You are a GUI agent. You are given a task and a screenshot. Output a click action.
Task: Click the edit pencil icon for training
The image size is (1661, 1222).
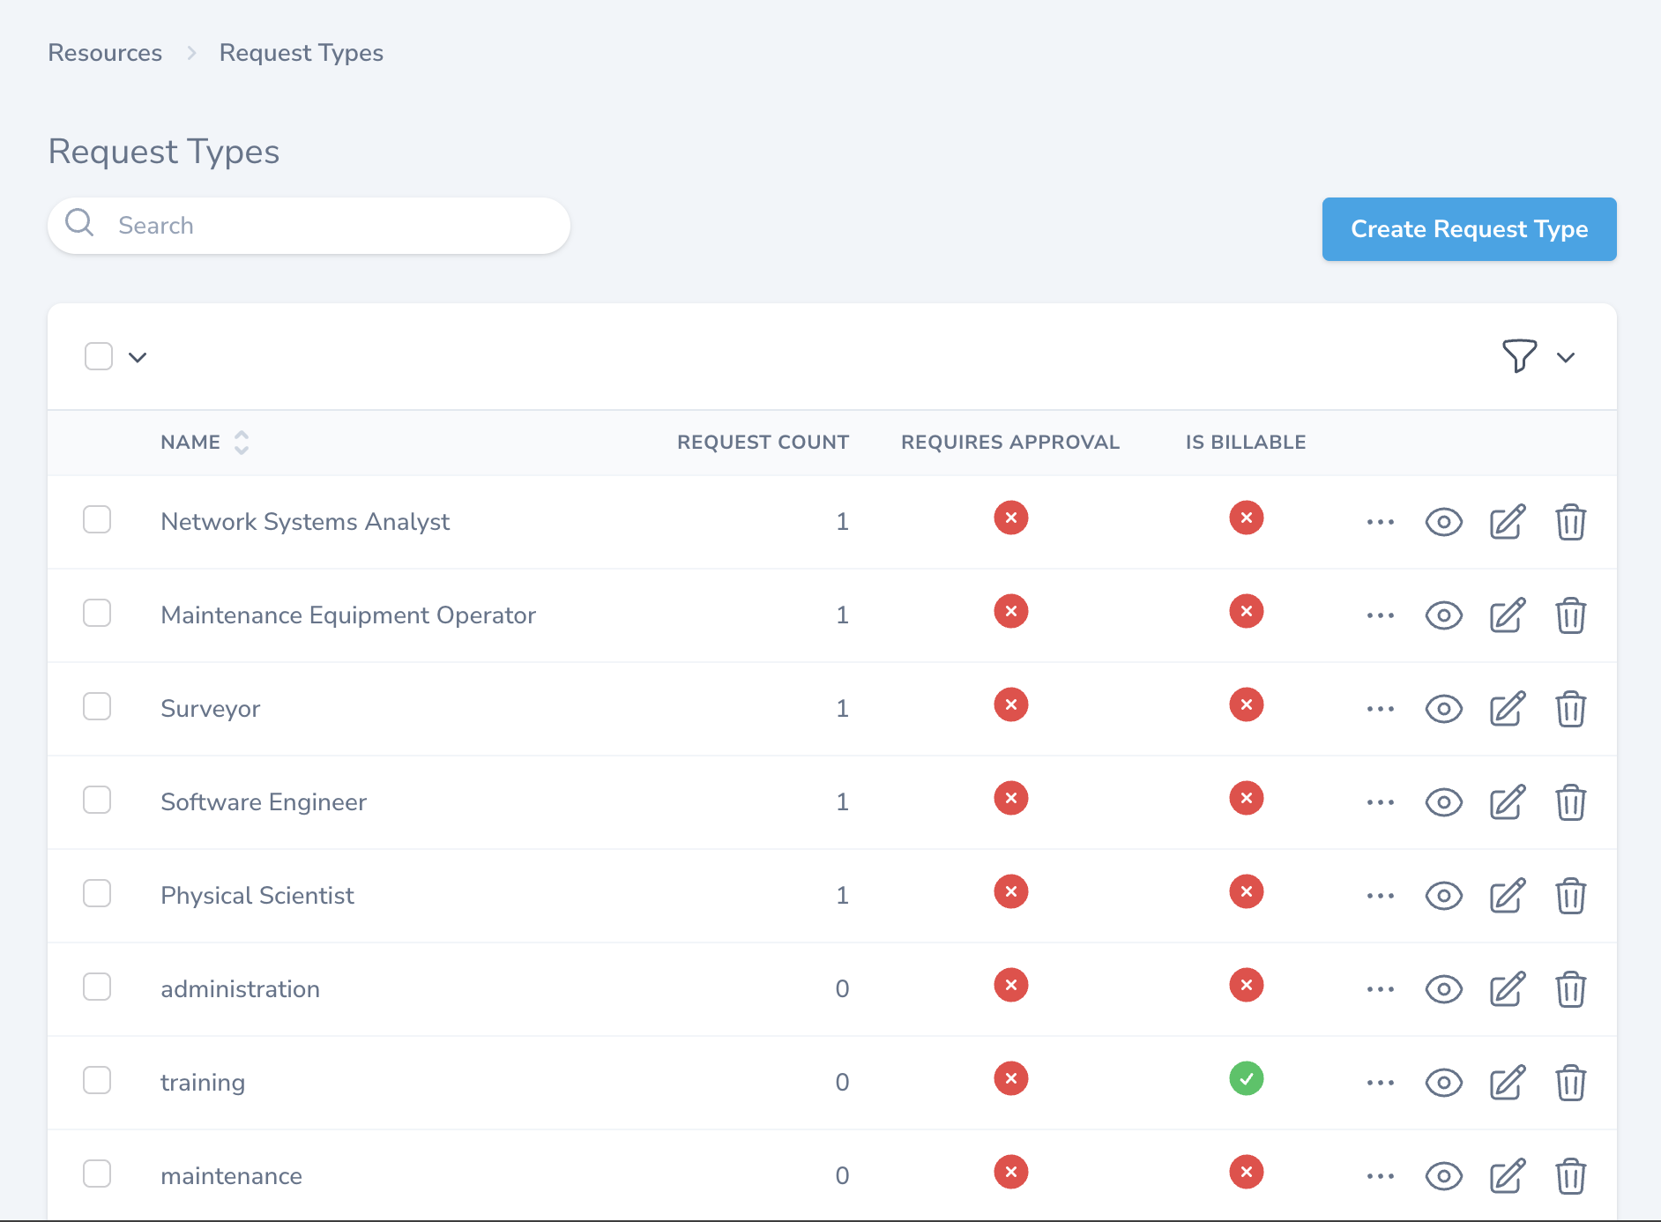pos(1507,1083)
